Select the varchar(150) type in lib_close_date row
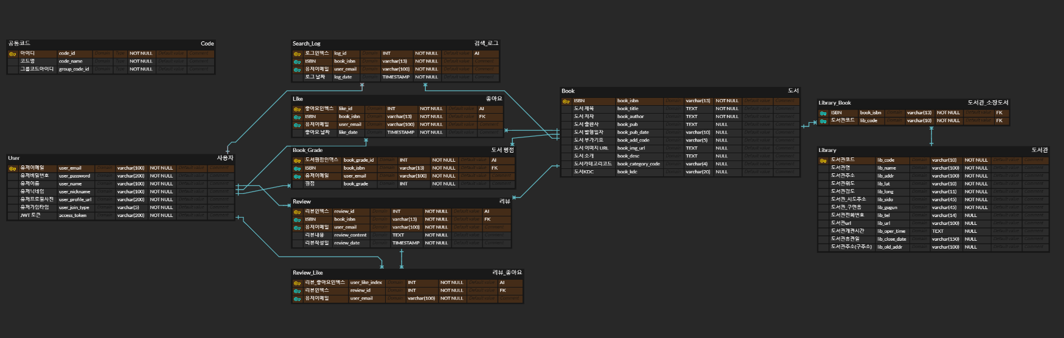Screen dimensions: 1064x338 click(945, 240)
